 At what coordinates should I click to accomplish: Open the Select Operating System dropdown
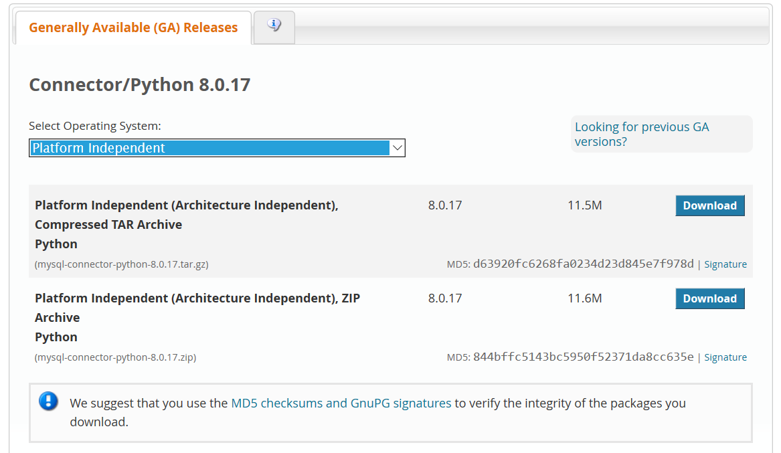coord(217,148)
